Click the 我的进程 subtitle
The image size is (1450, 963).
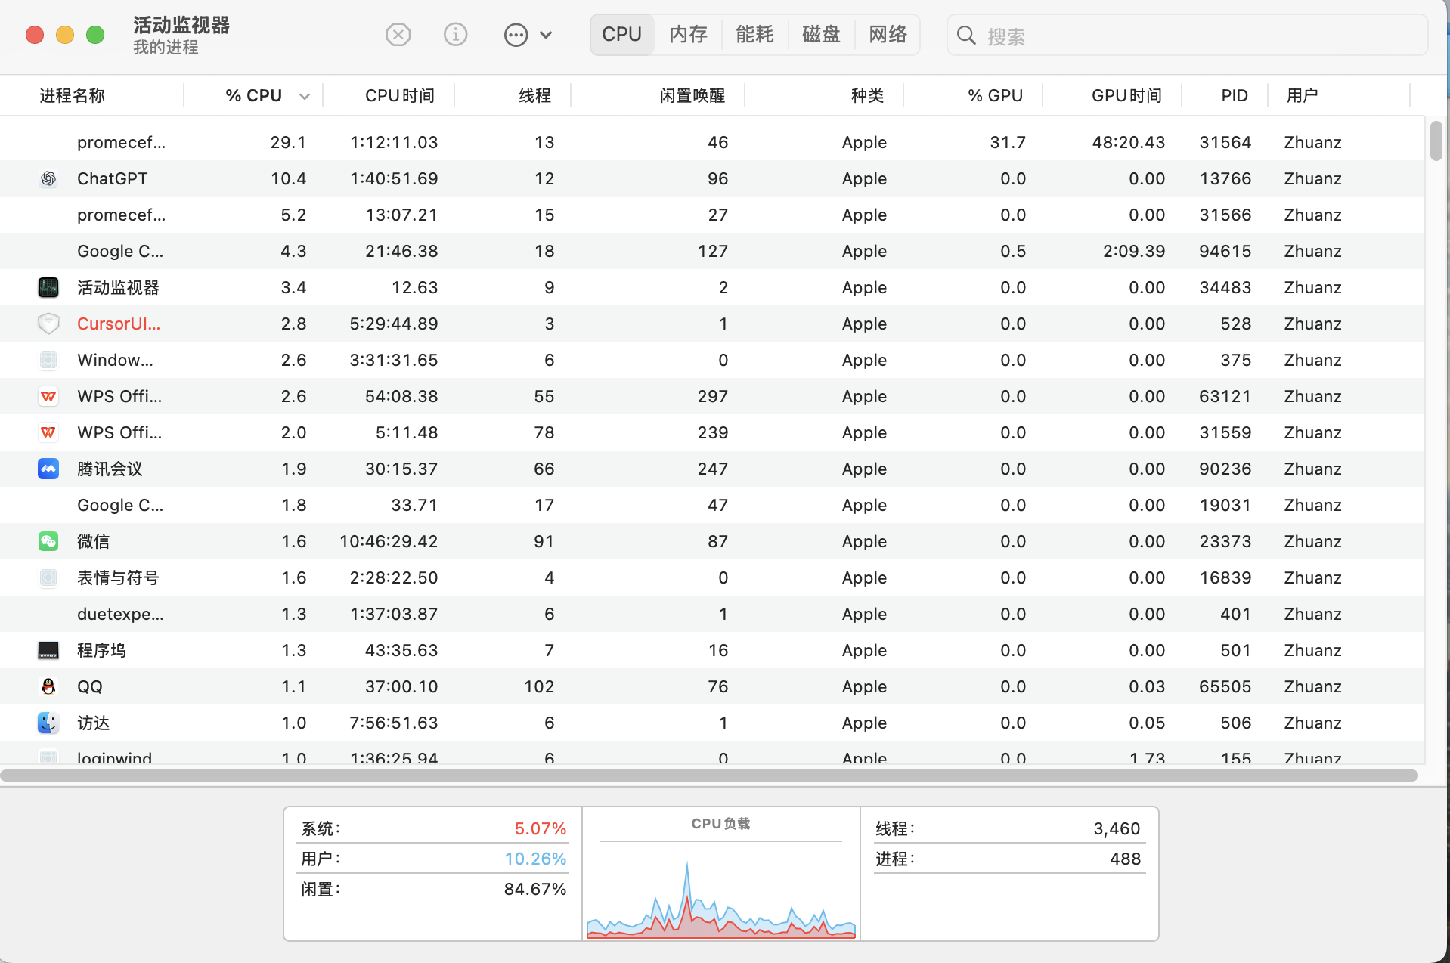click(166, 48)
